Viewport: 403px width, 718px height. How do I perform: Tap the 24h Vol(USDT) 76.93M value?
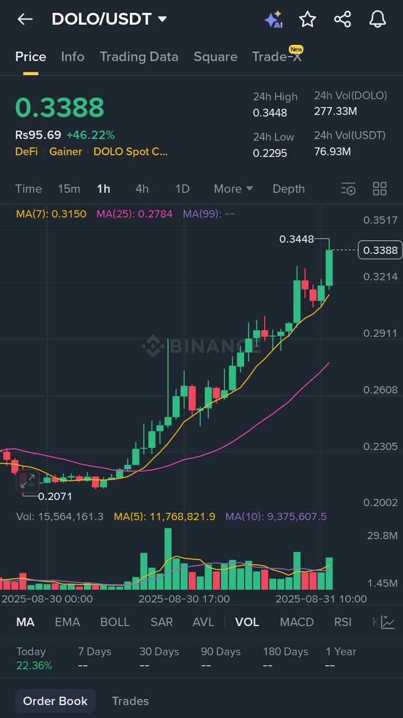tap(332, 151)
